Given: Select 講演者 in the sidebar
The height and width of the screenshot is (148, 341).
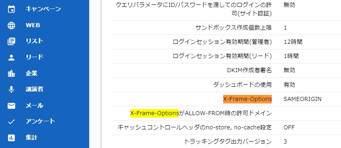Looking at the screenshot, I should point(34,89).
